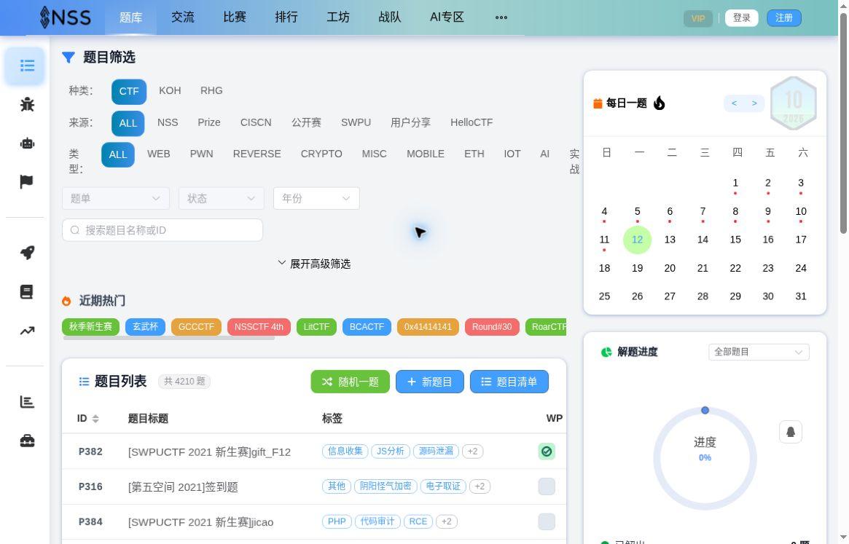This screenshot has height=544, width=849.
Task: Open the book icon in sidebar
Action: [26, 292]
